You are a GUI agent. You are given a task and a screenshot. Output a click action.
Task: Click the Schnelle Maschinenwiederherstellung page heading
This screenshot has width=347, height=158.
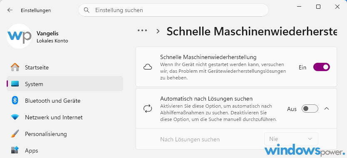[x=252, y=32]
